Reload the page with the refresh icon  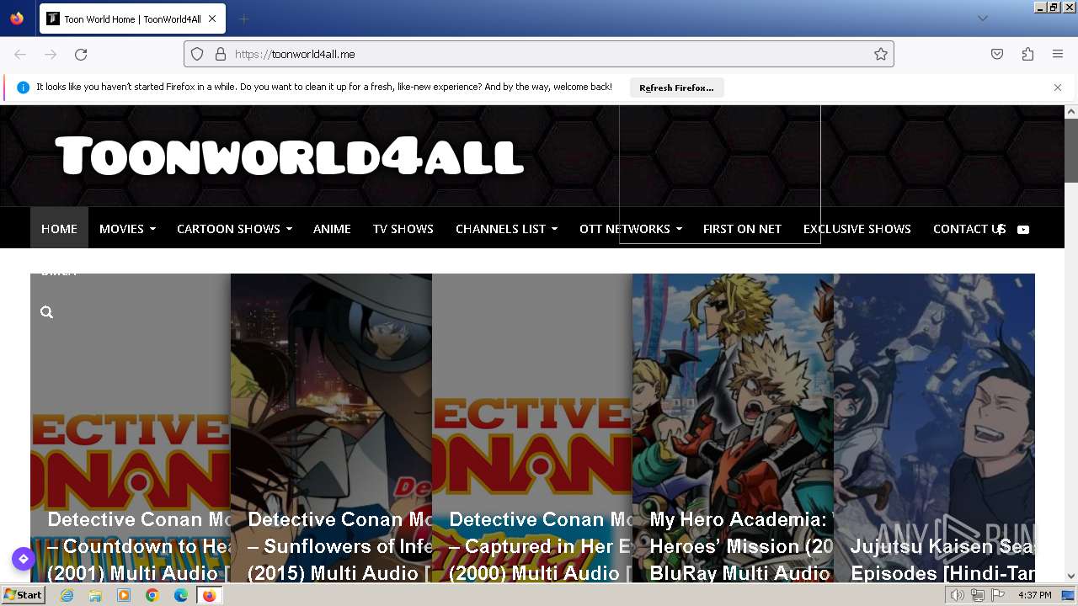point(81,54)
